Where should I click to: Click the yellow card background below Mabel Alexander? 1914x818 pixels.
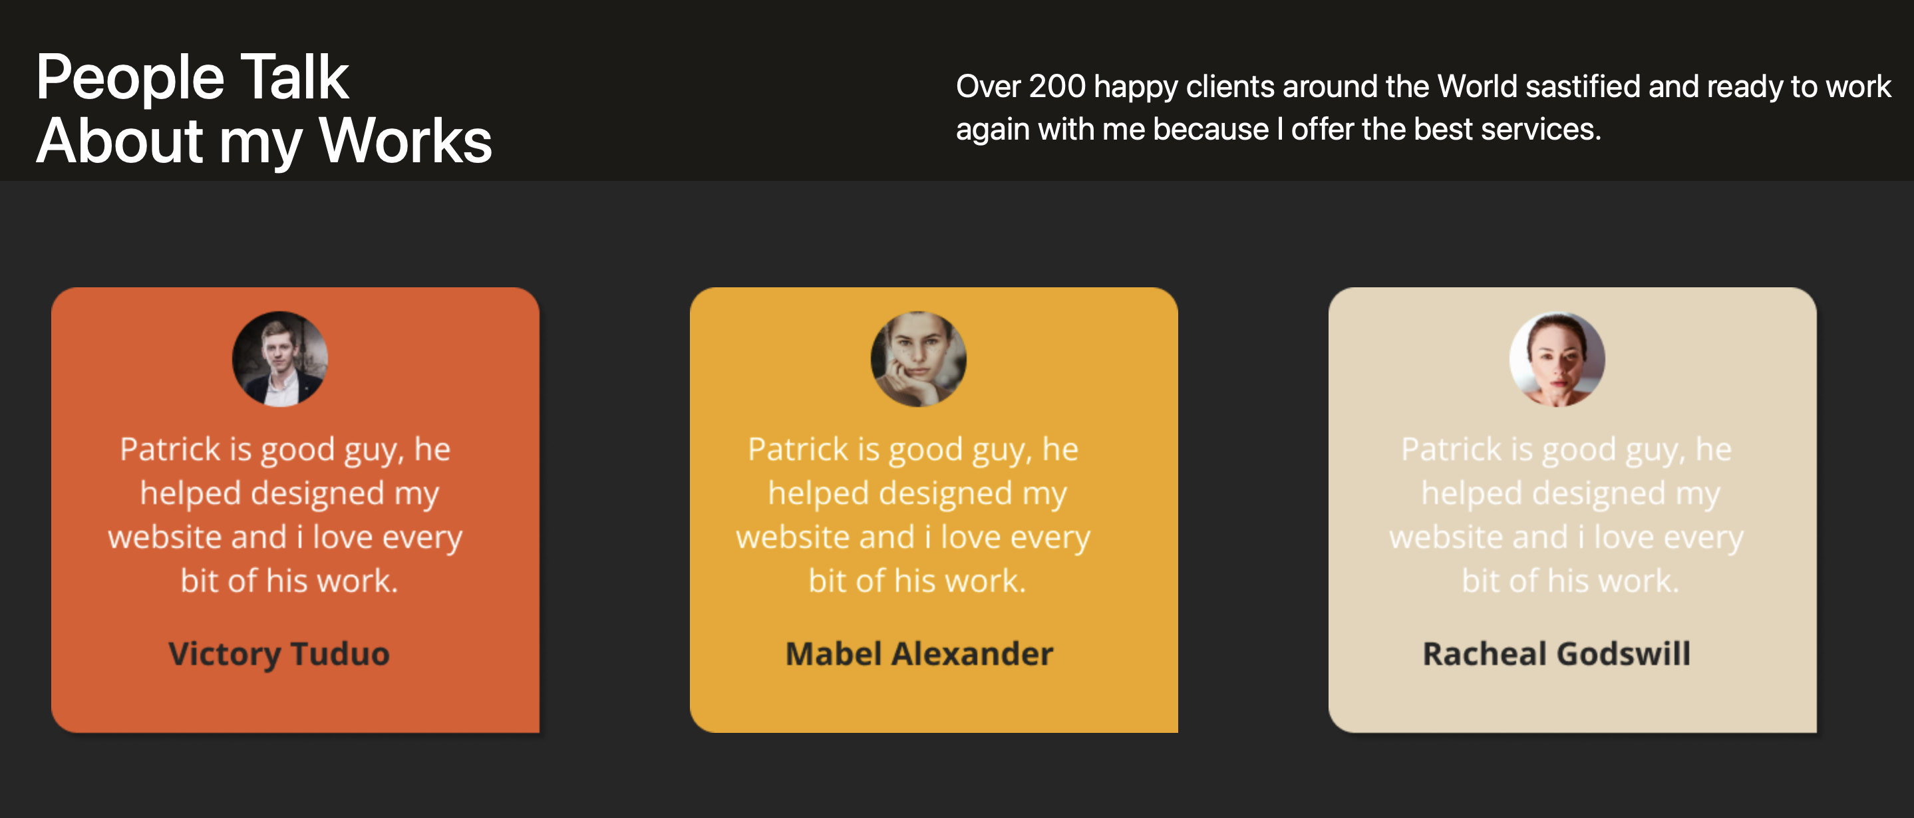click(x=934, y=704)
